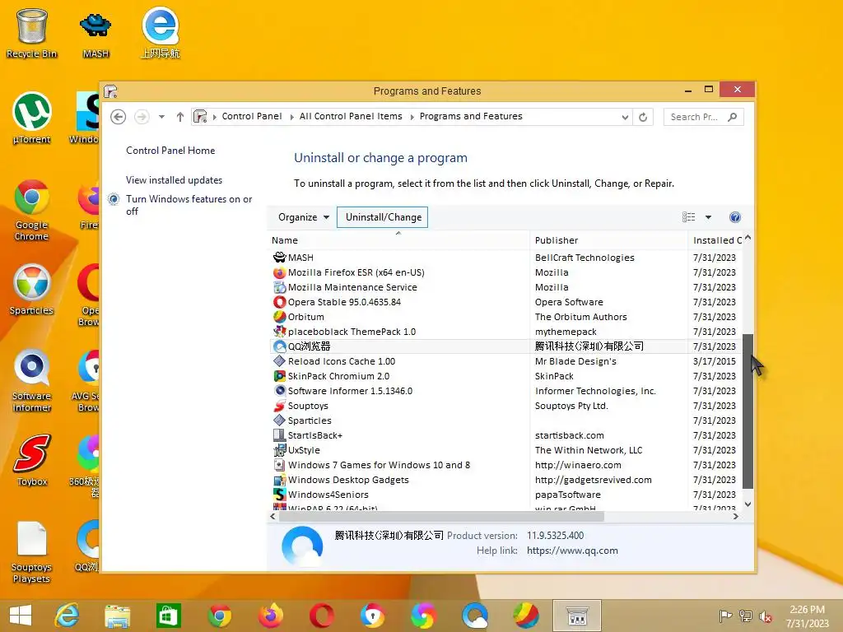
Task: Open the Help question mark button
Action: pos(735,217)
